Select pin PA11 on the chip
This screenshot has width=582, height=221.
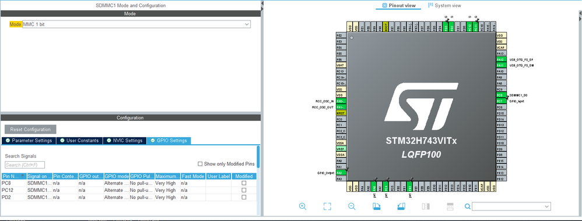501,66
